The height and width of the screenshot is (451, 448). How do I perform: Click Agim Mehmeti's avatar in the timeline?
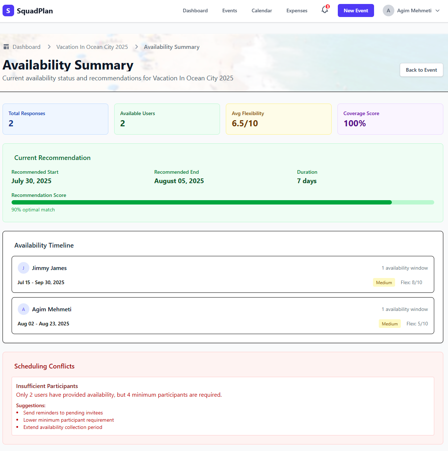coord(24,309)
